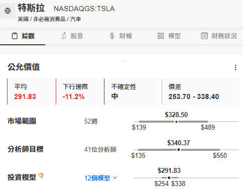Click the dollar icon next to 財報
The width and height of the screenshot is (243, 191).
[x=112, y=36]
